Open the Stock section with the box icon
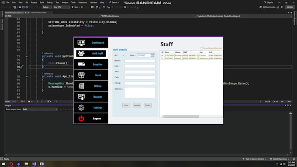Screen dimensions: 297x167 (91, 75)
